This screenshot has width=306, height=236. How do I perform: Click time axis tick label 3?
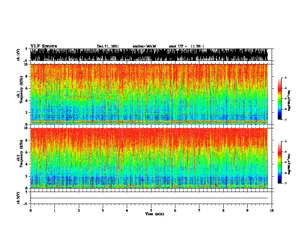point(103,211)
